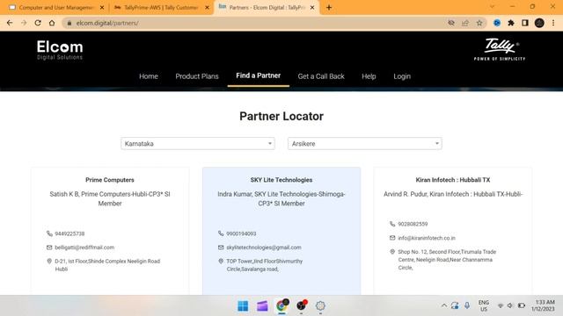The width and height of the screenshot is (563, 316).
Task: Click the crossed-out eye icon in the address bar
Action: [x=451, y=23]
